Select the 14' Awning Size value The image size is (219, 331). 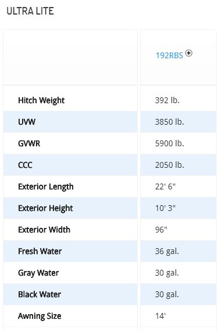tap(160, 316)
